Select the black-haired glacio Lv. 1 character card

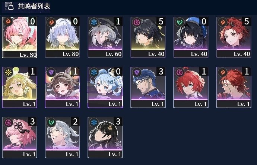(x=105, y=138)
